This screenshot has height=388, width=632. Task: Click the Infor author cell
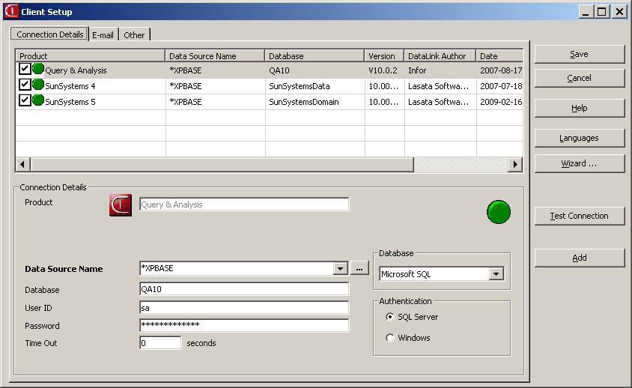(417, 70)
